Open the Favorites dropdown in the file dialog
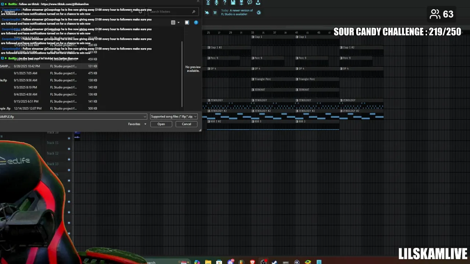The image size is (470, 264). click(137, 124)
